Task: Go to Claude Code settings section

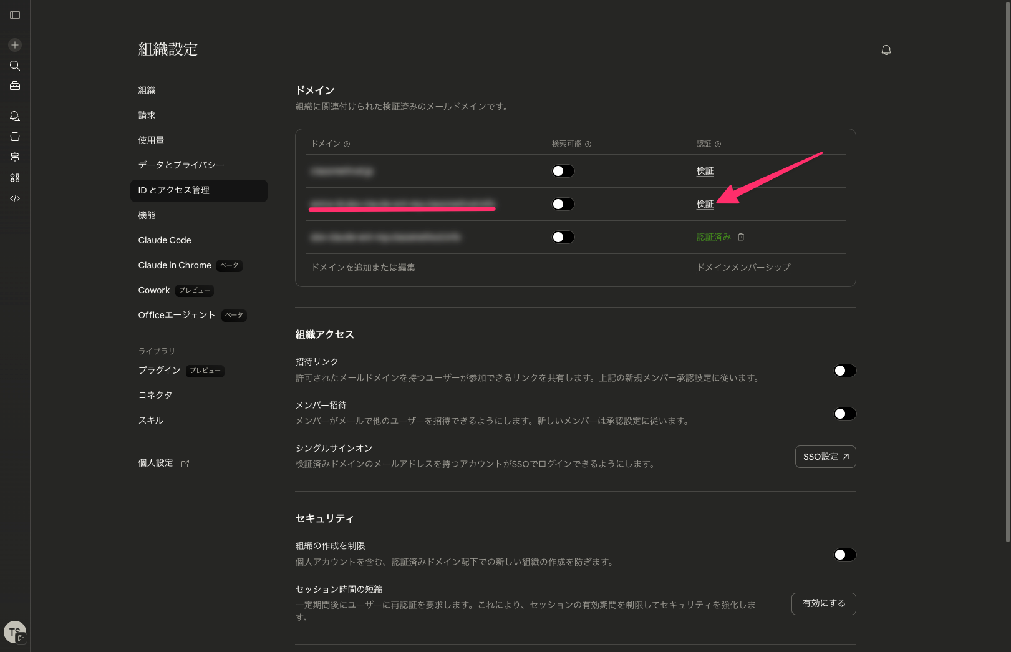Action: coord(165,240)
